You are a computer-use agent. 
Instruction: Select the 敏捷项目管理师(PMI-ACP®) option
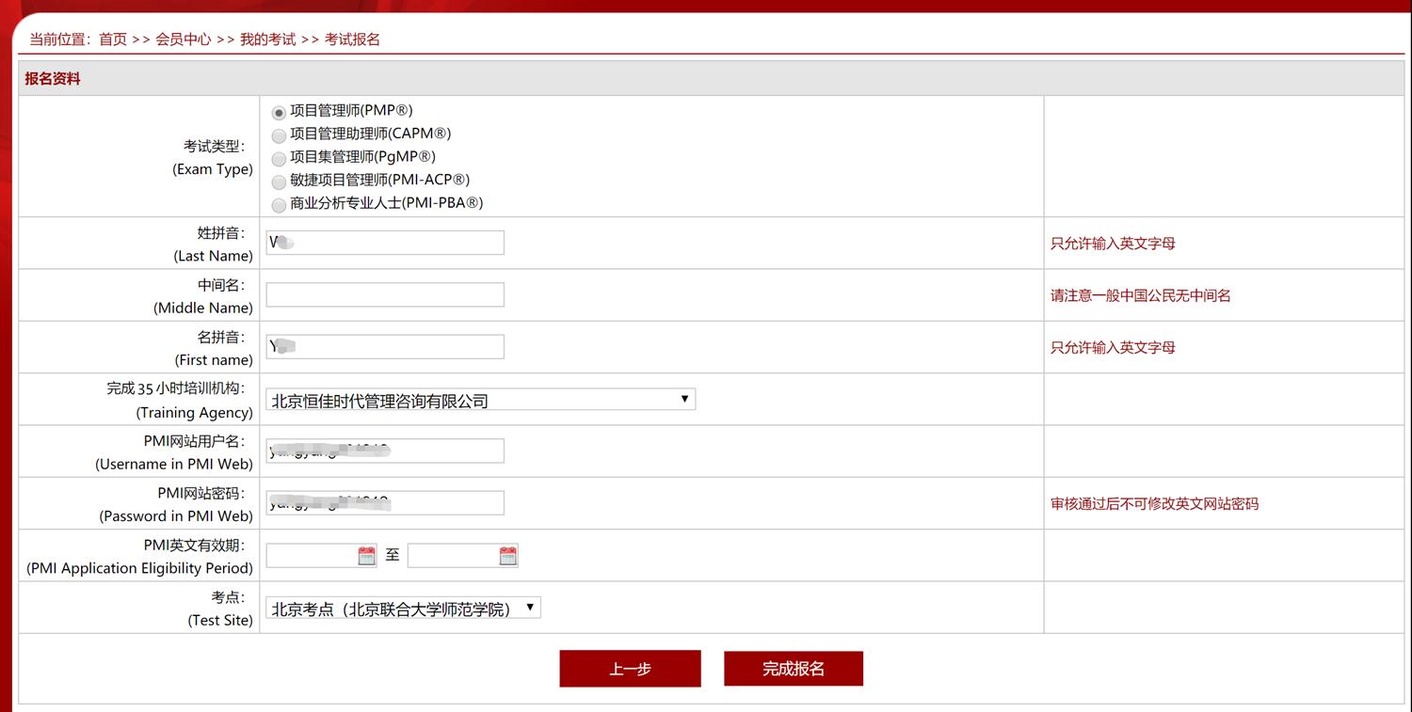[279, 182]
